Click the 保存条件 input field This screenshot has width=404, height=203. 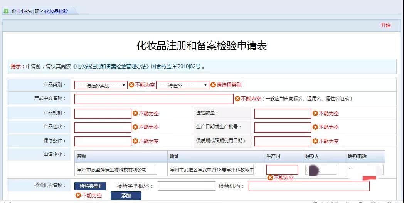103,141
